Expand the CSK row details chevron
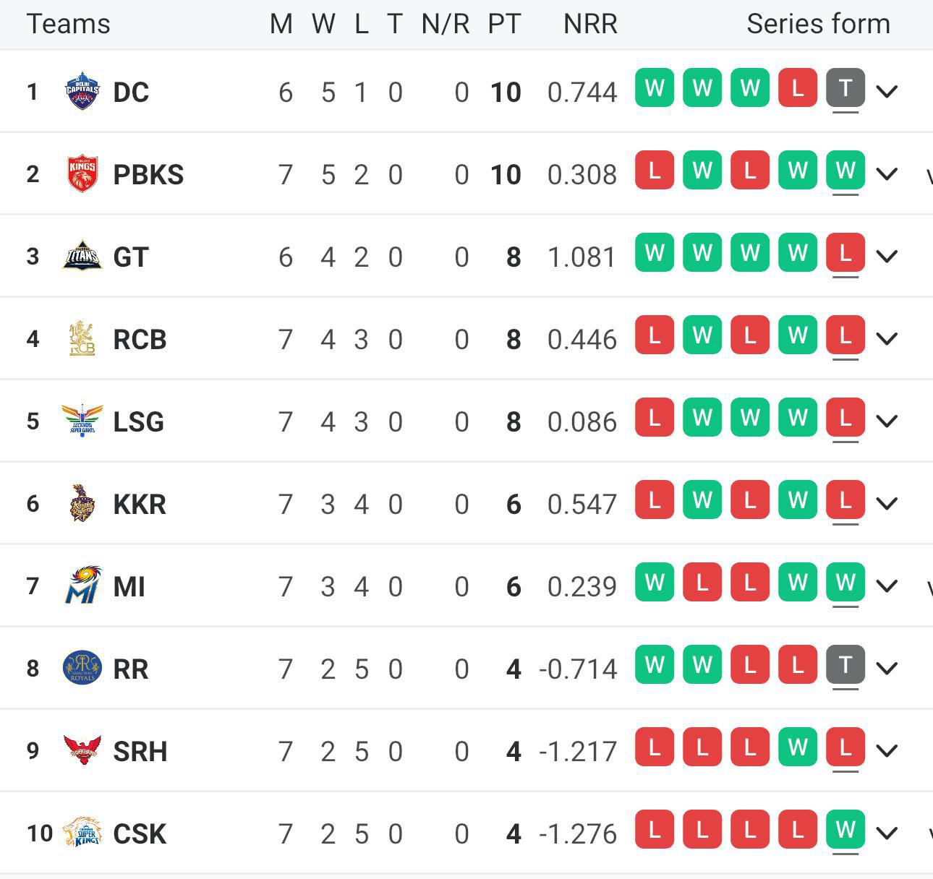The height and width of the screenshot is (879, 933). (x=887, y=833)
